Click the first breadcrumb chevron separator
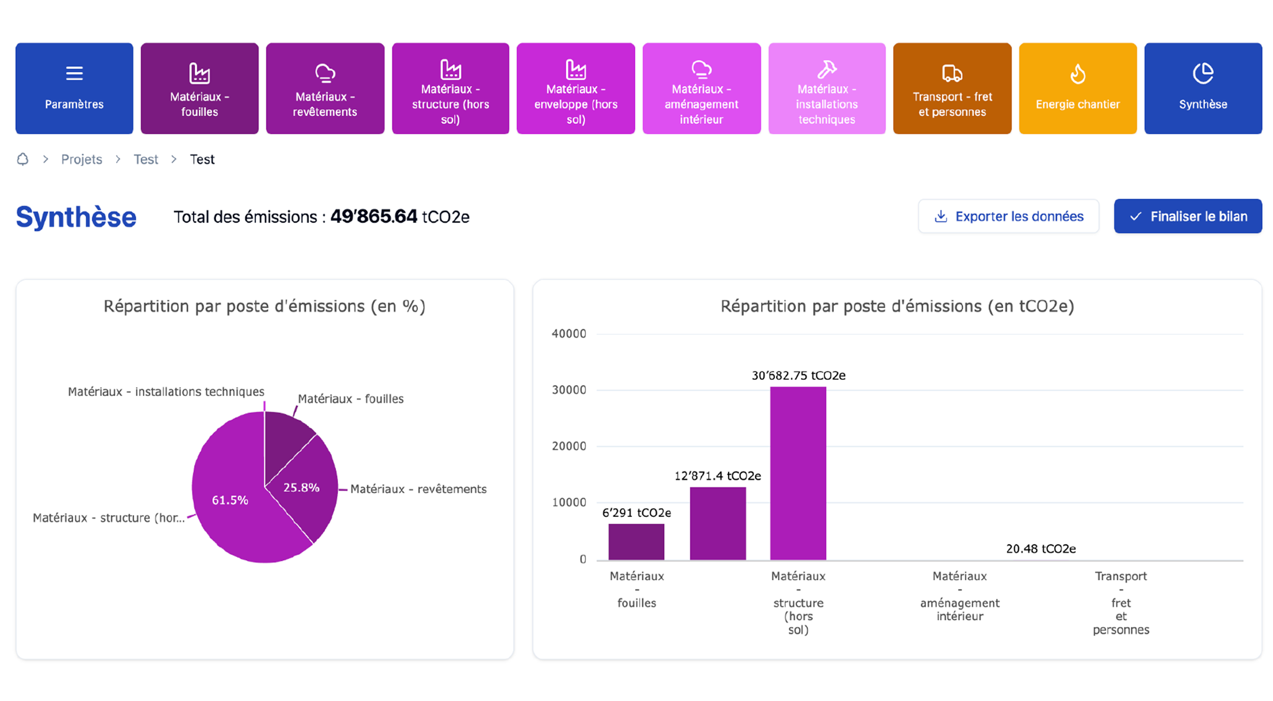Image resolution: width=1273 pixels, height=701 pixels. click(46, 159)
